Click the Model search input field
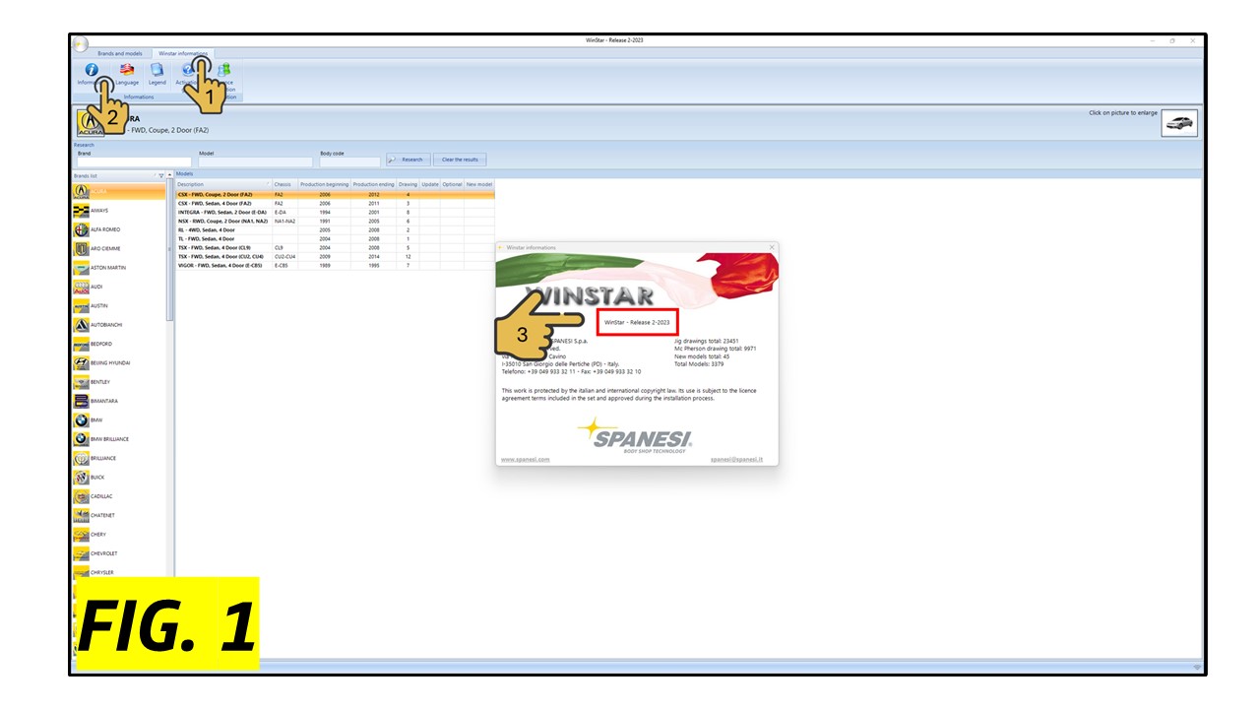 tap(256, 161)
